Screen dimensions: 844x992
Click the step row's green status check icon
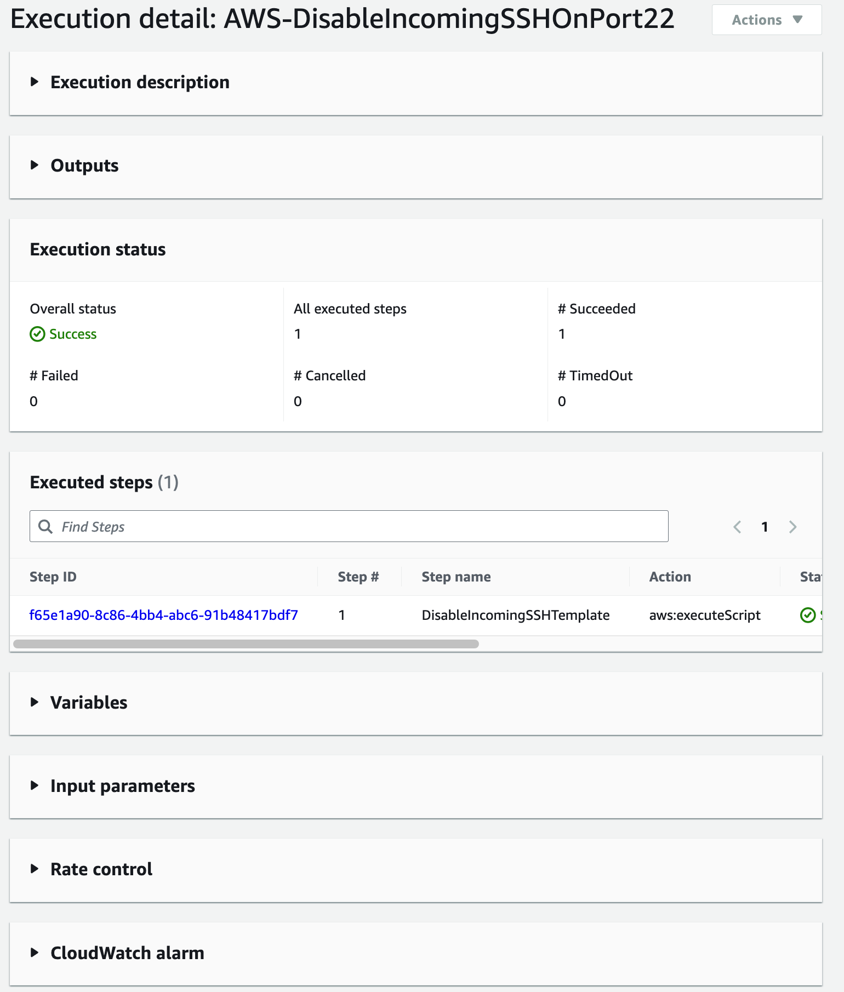pyautogui.click(x=808, y=615)
